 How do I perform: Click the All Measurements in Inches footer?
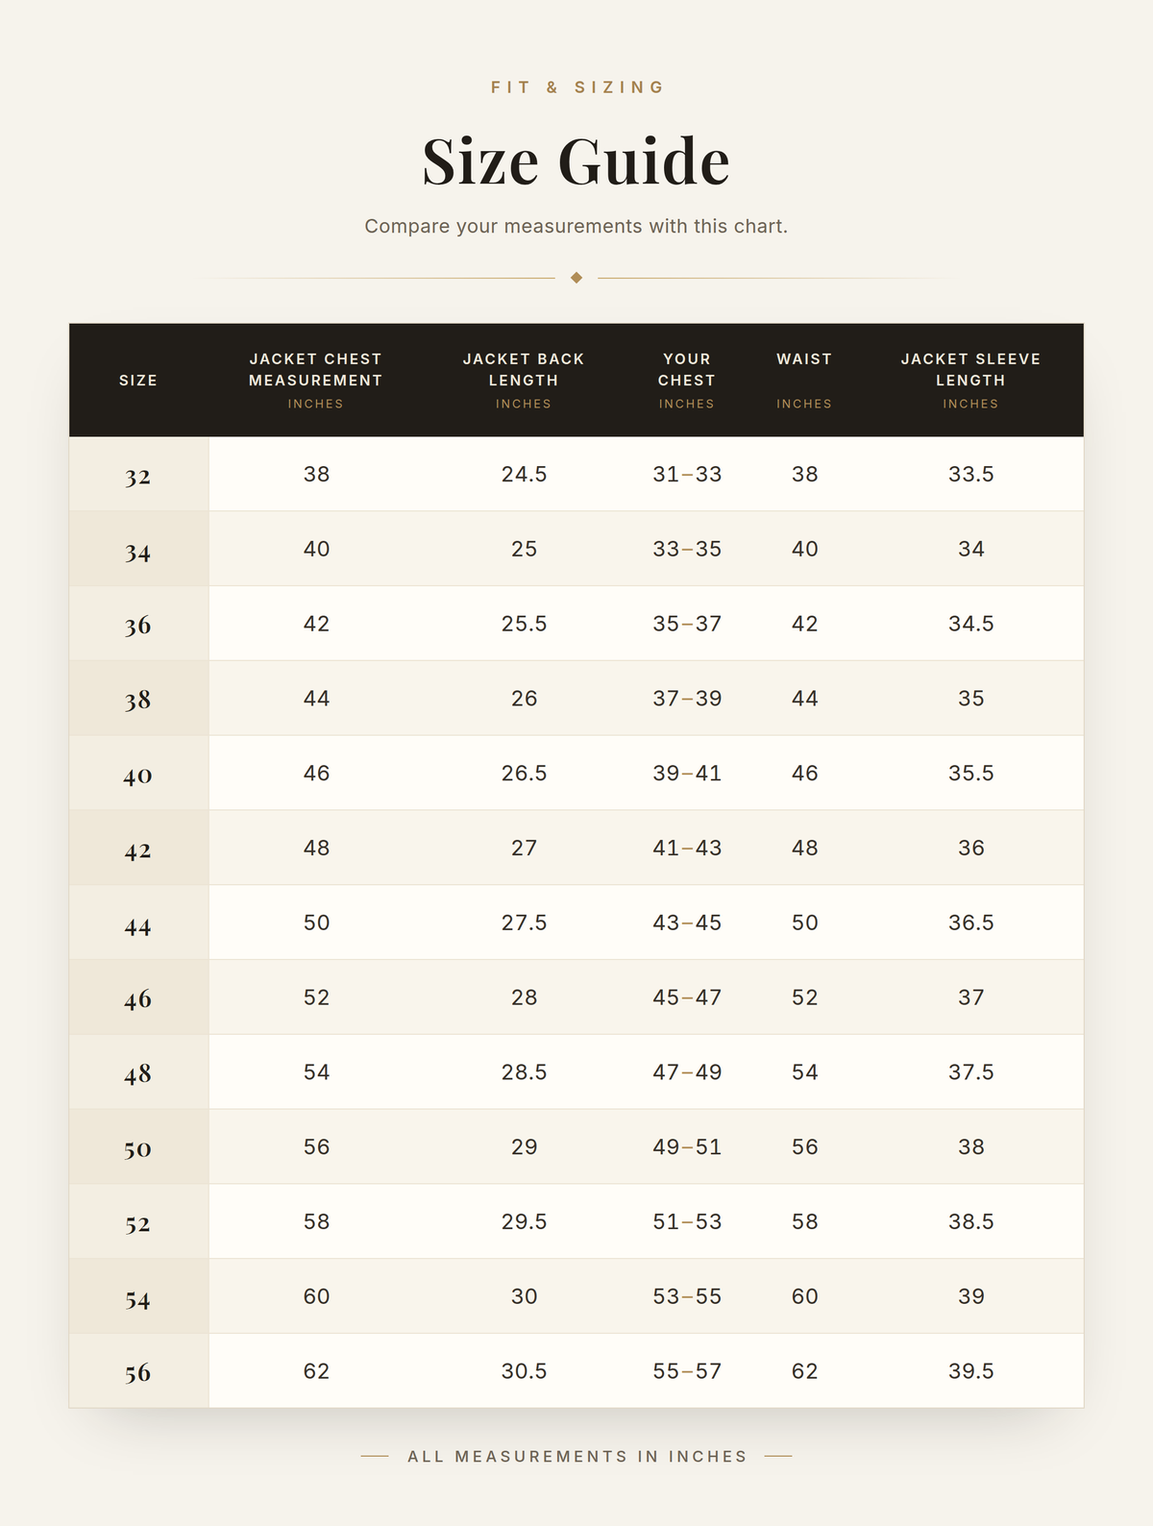576,1457
